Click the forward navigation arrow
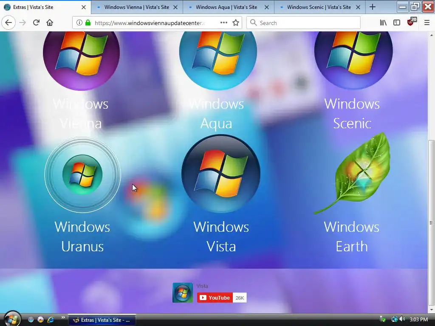Image resolution: width=435 pixels, height=326 pixels. 23,22
